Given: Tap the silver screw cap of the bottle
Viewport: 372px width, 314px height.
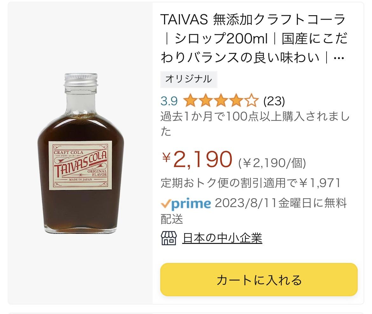Looking at the screenshot, I should [x=81, y=80].
